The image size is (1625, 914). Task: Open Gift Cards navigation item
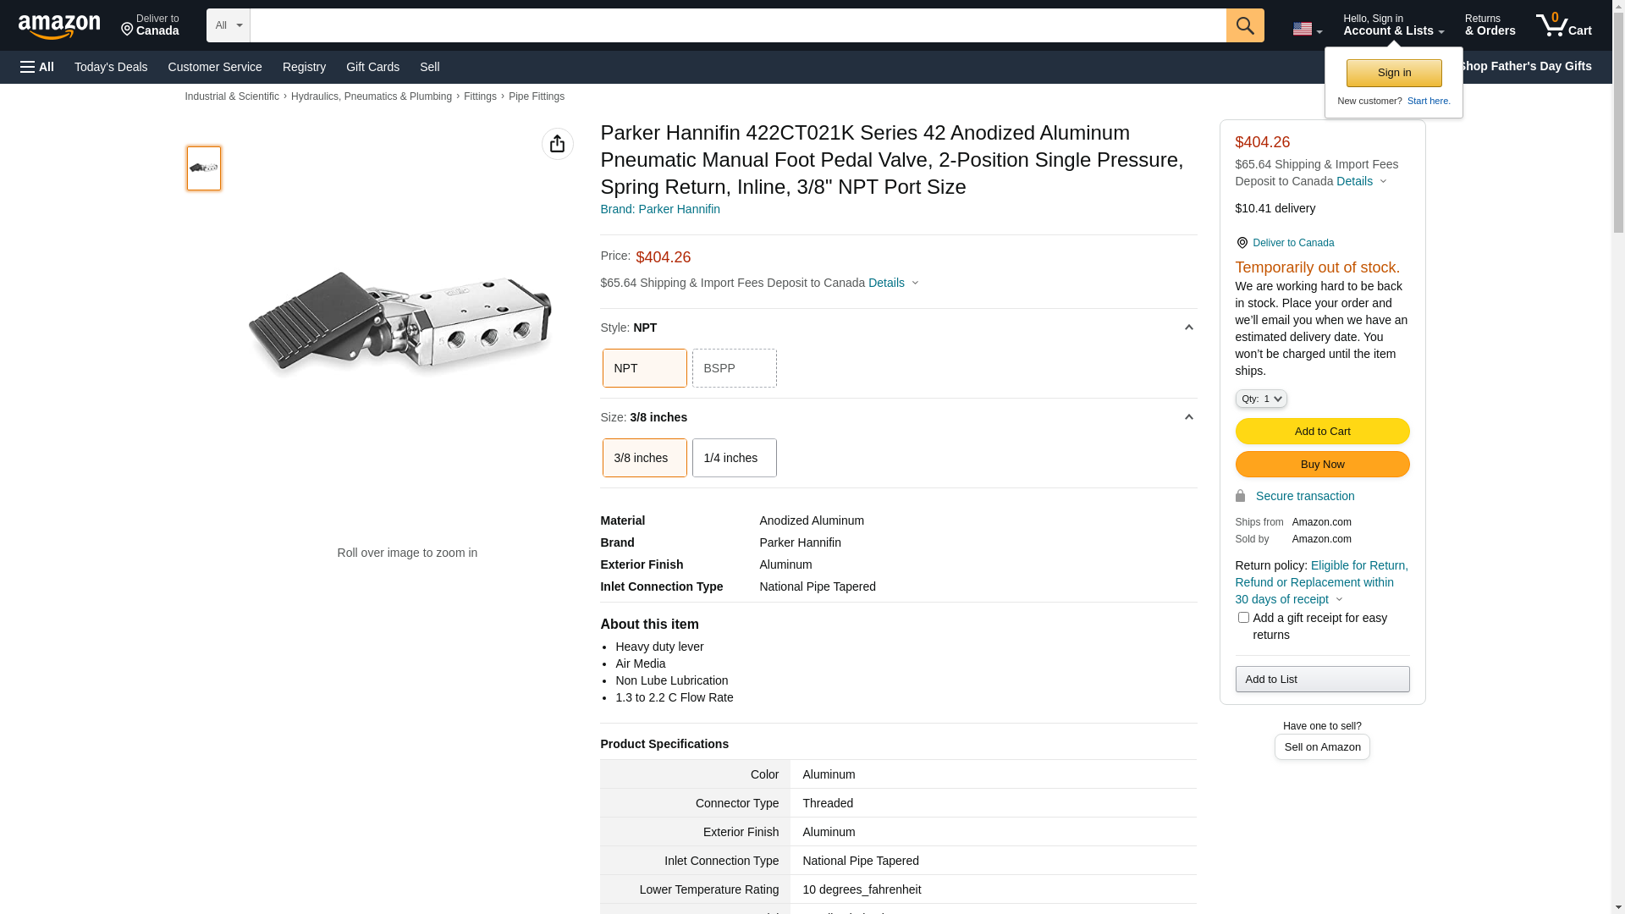click(x=372, y=67)
